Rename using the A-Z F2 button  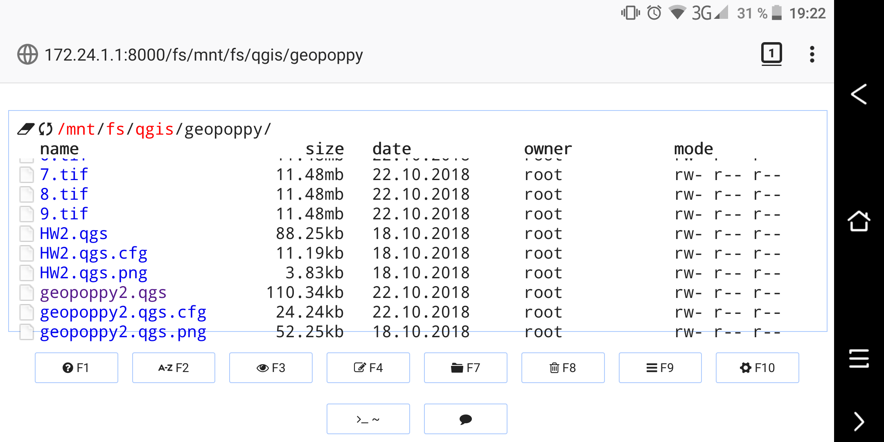174,368
